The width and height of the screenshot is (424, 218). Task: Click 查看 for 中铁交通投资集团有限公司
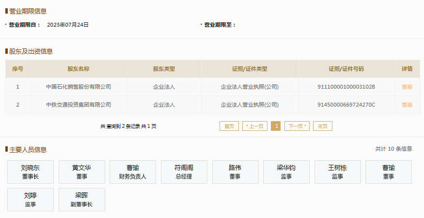coord(407,105)
